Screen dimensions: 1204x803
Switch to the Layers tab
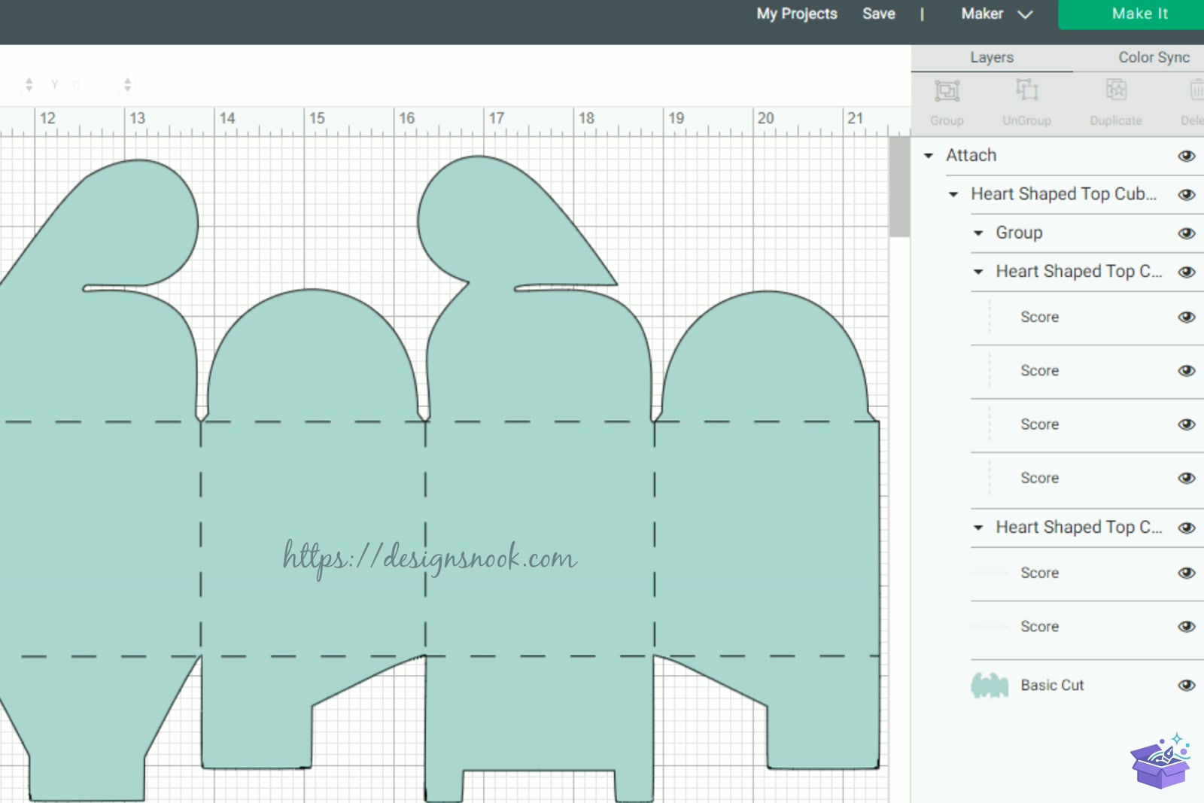click(992, 57)
